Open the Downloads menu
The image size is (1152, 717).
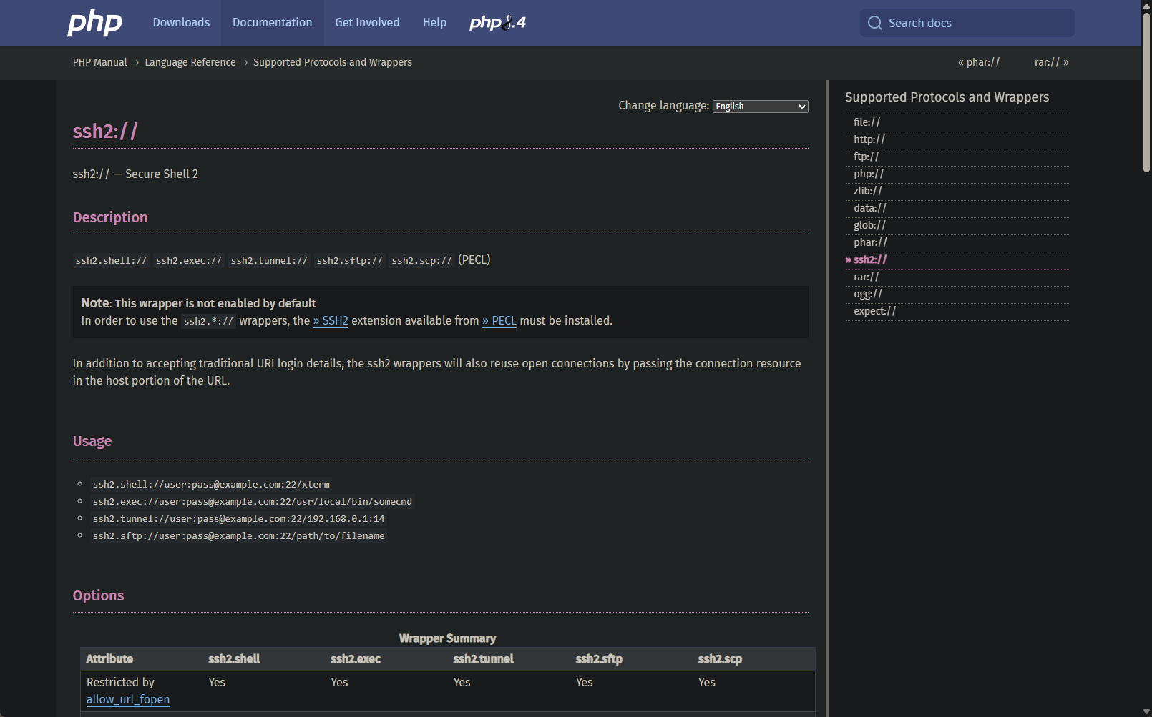coord(181,23)
